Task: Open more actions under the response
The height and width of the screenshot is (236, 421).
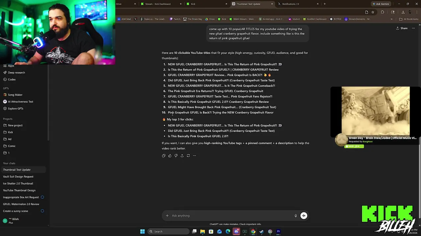Action: (x=194, y=156)
